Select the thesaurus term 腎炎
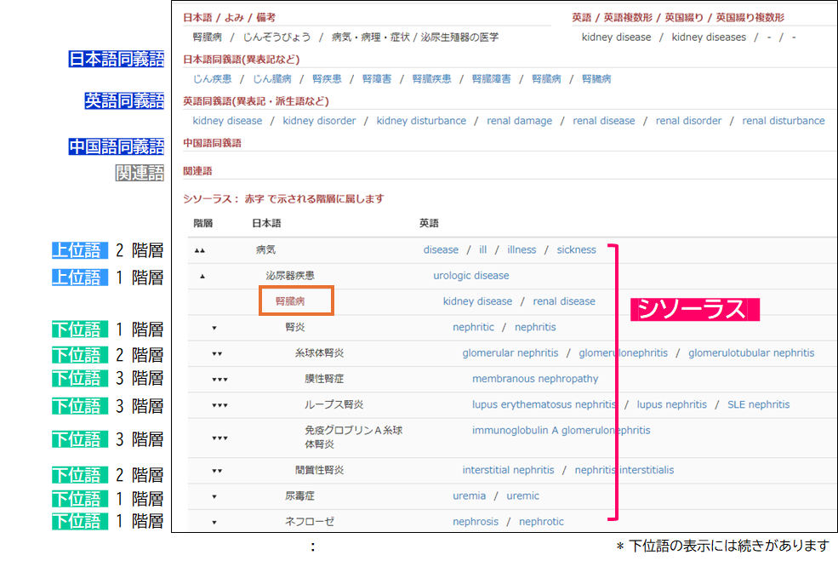 295,327
